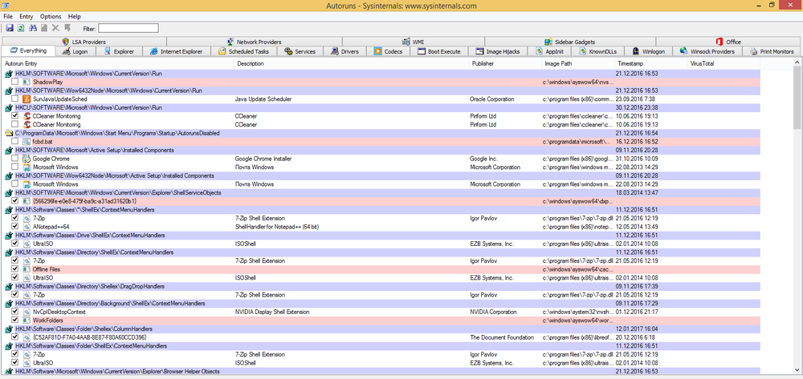The height and width of the screenshot is (379, 803).
Task: Select the Oracle Corporation publisher cell
Action: click(x=492, y=99)
